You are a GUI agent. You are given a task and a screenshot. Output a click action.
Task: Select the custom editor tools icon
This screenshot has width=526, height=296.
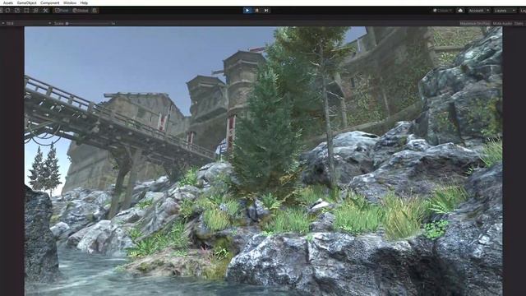45,11
